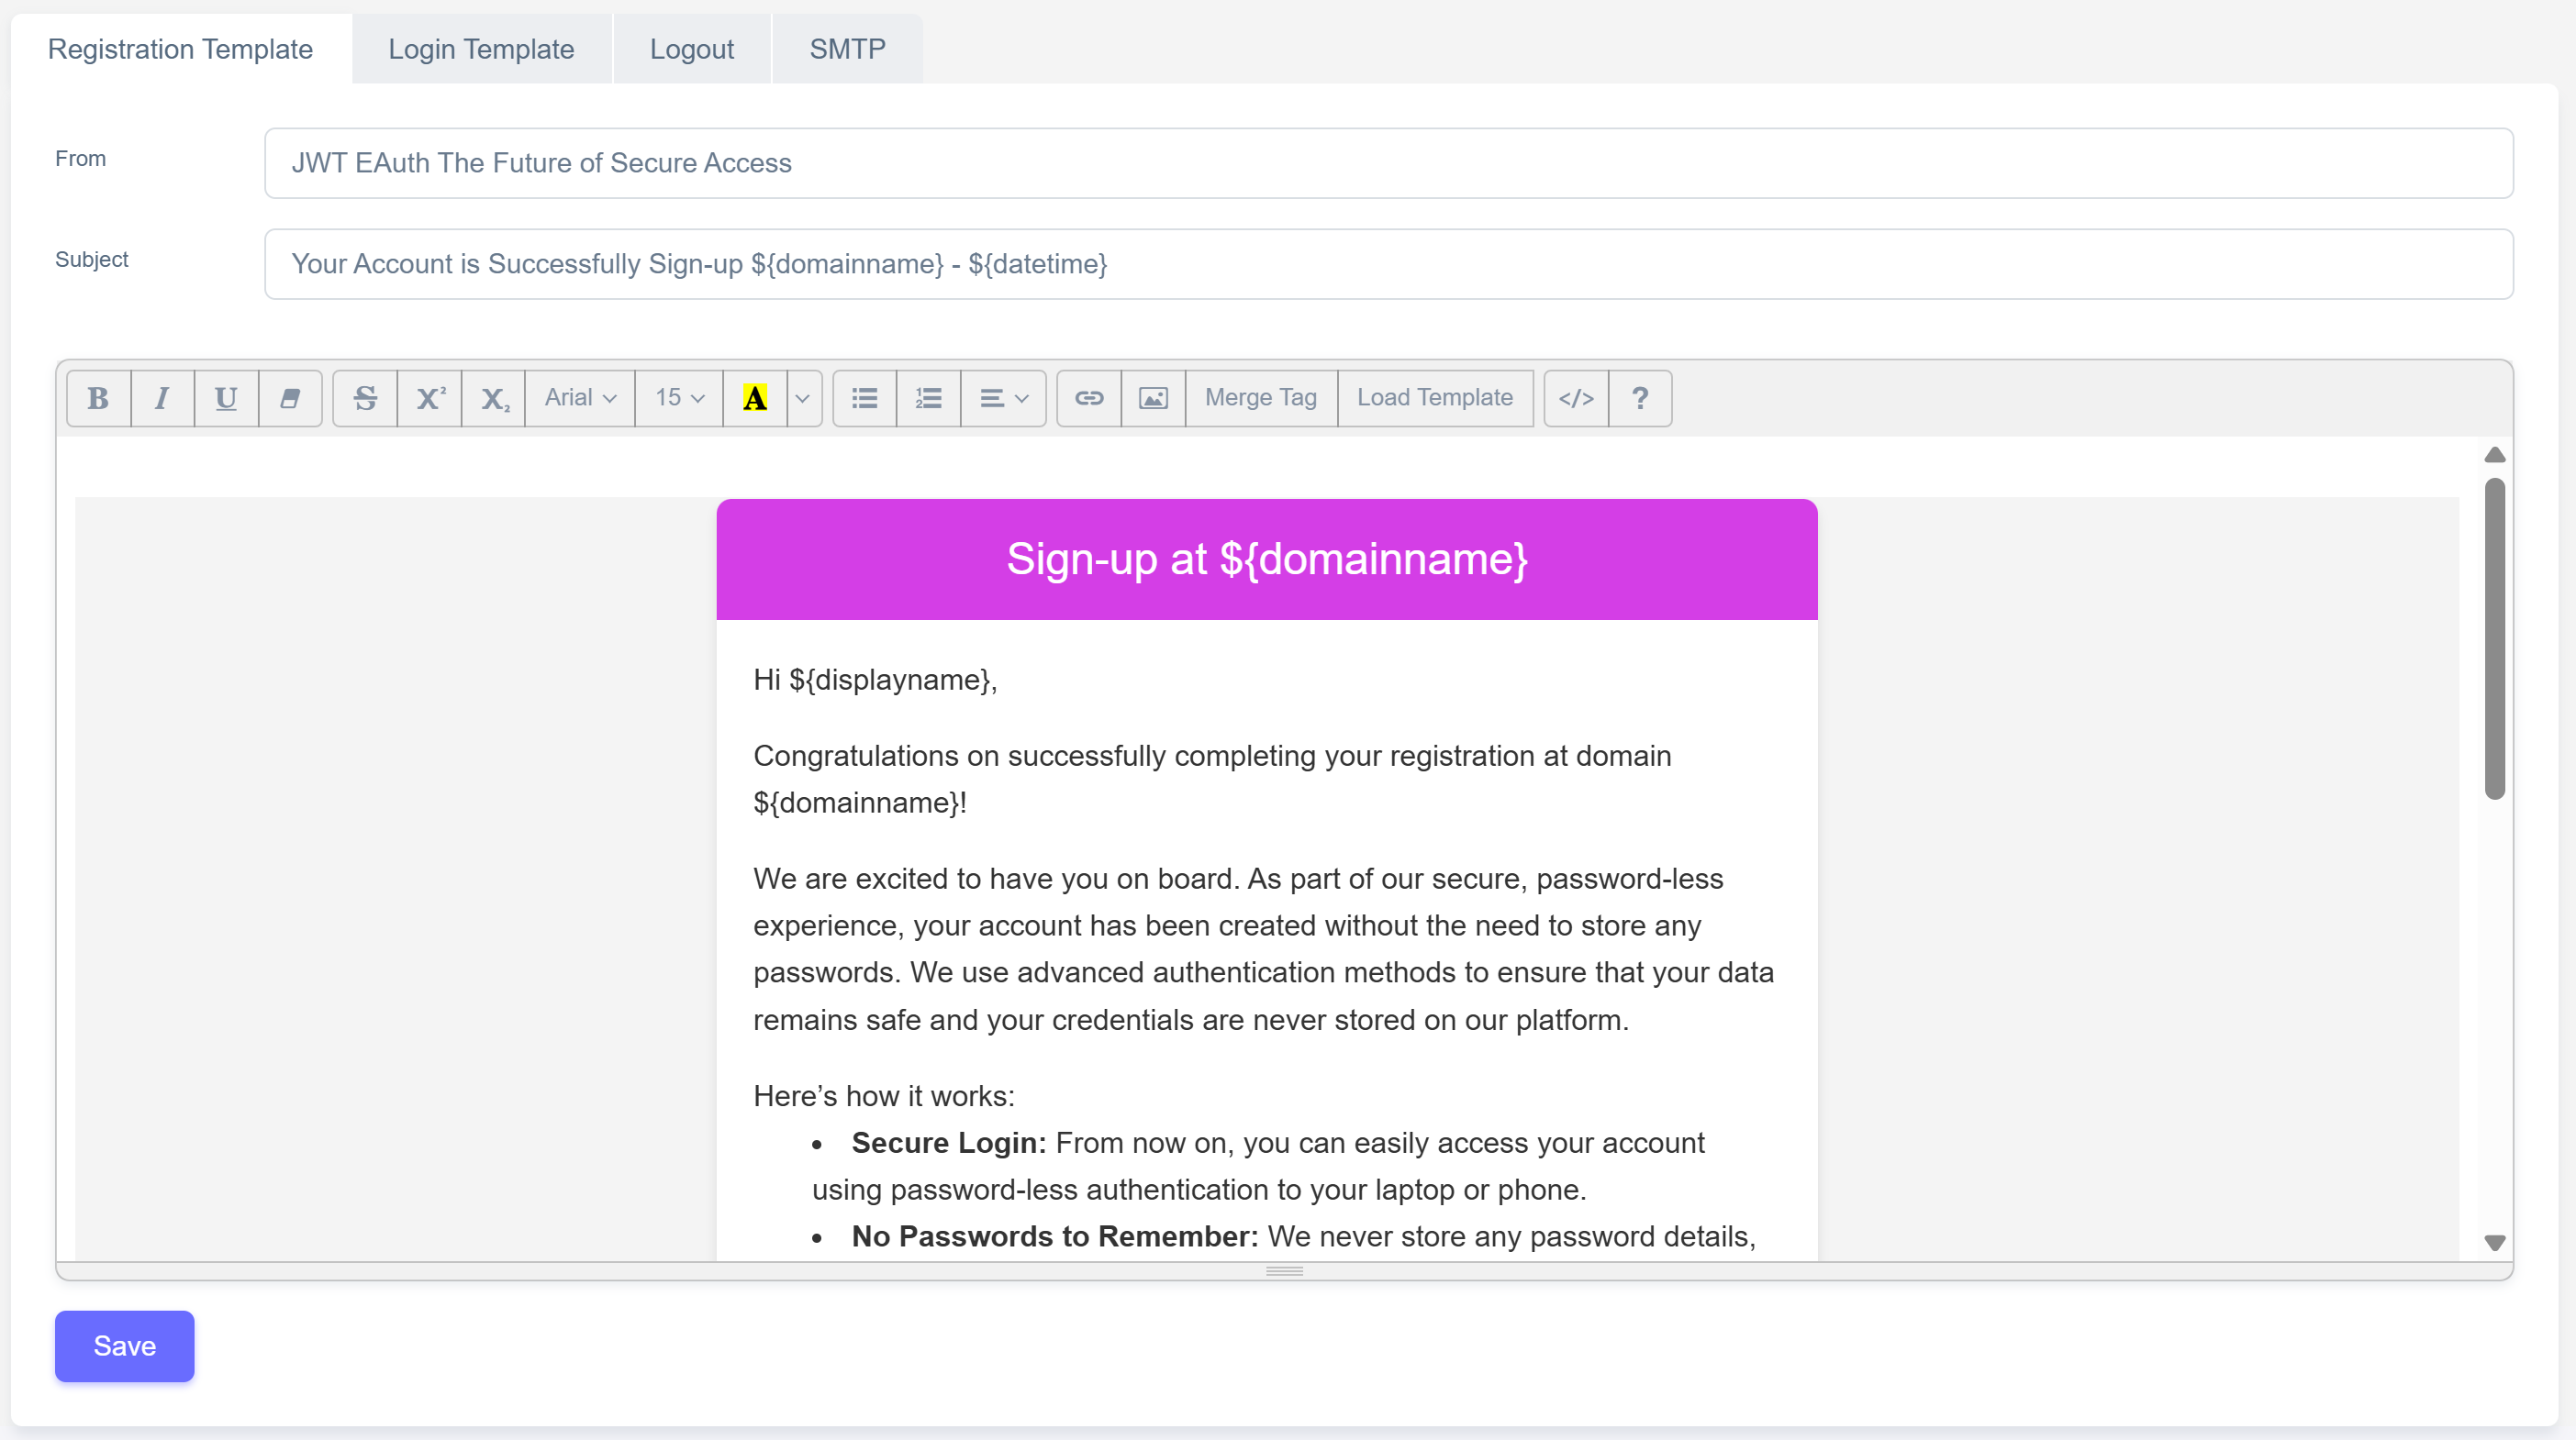The image size is (2576, 1440).
Task: Clear formatting with the eraser icon
Action: pos(289,398)
